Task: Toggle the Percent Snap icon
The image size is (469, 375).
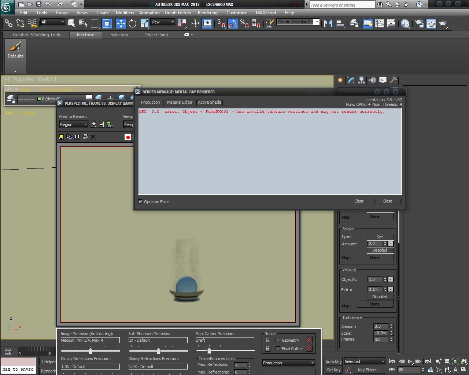Action: tap(245, 23)
